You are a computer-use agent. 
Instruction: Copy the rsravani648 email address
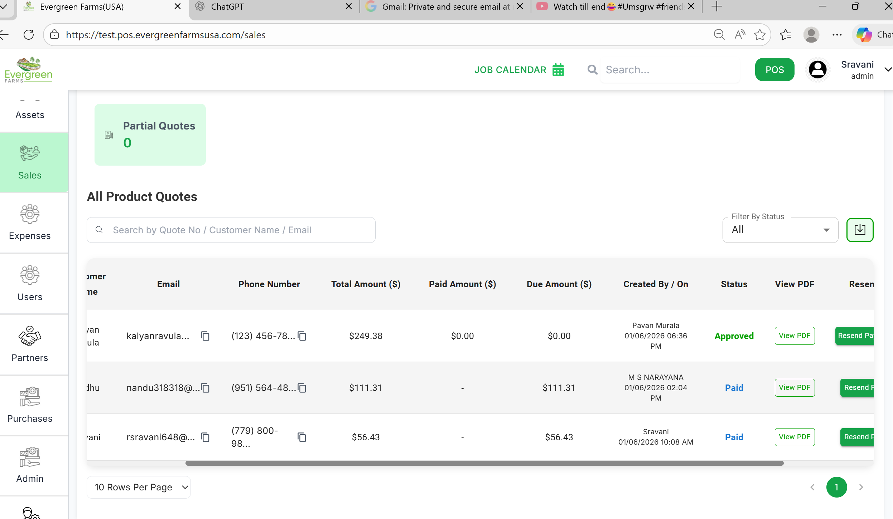click(205, 437)
